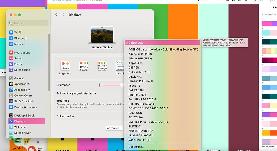
Task: Choose Colour LCD checked profile
Action: point(163,43)
